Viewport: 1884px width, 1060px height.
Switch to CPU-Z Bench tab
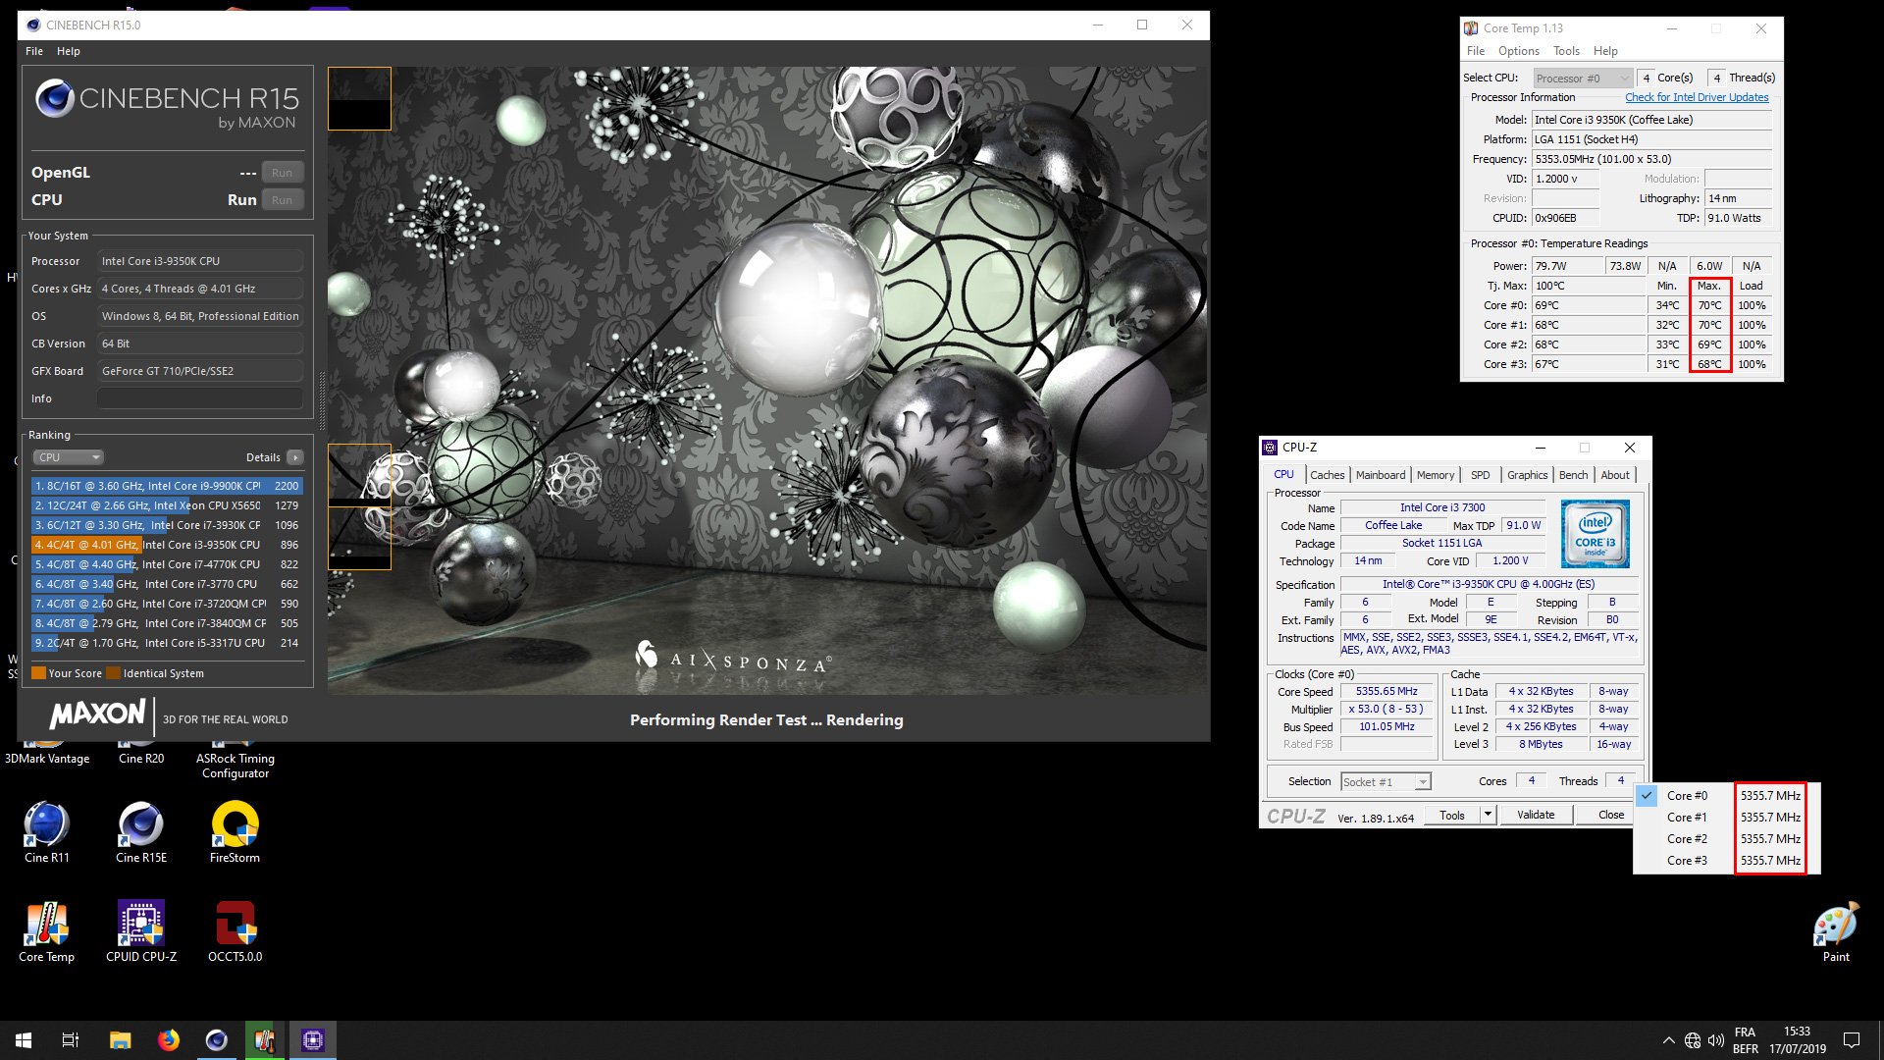coord(1573,475)
